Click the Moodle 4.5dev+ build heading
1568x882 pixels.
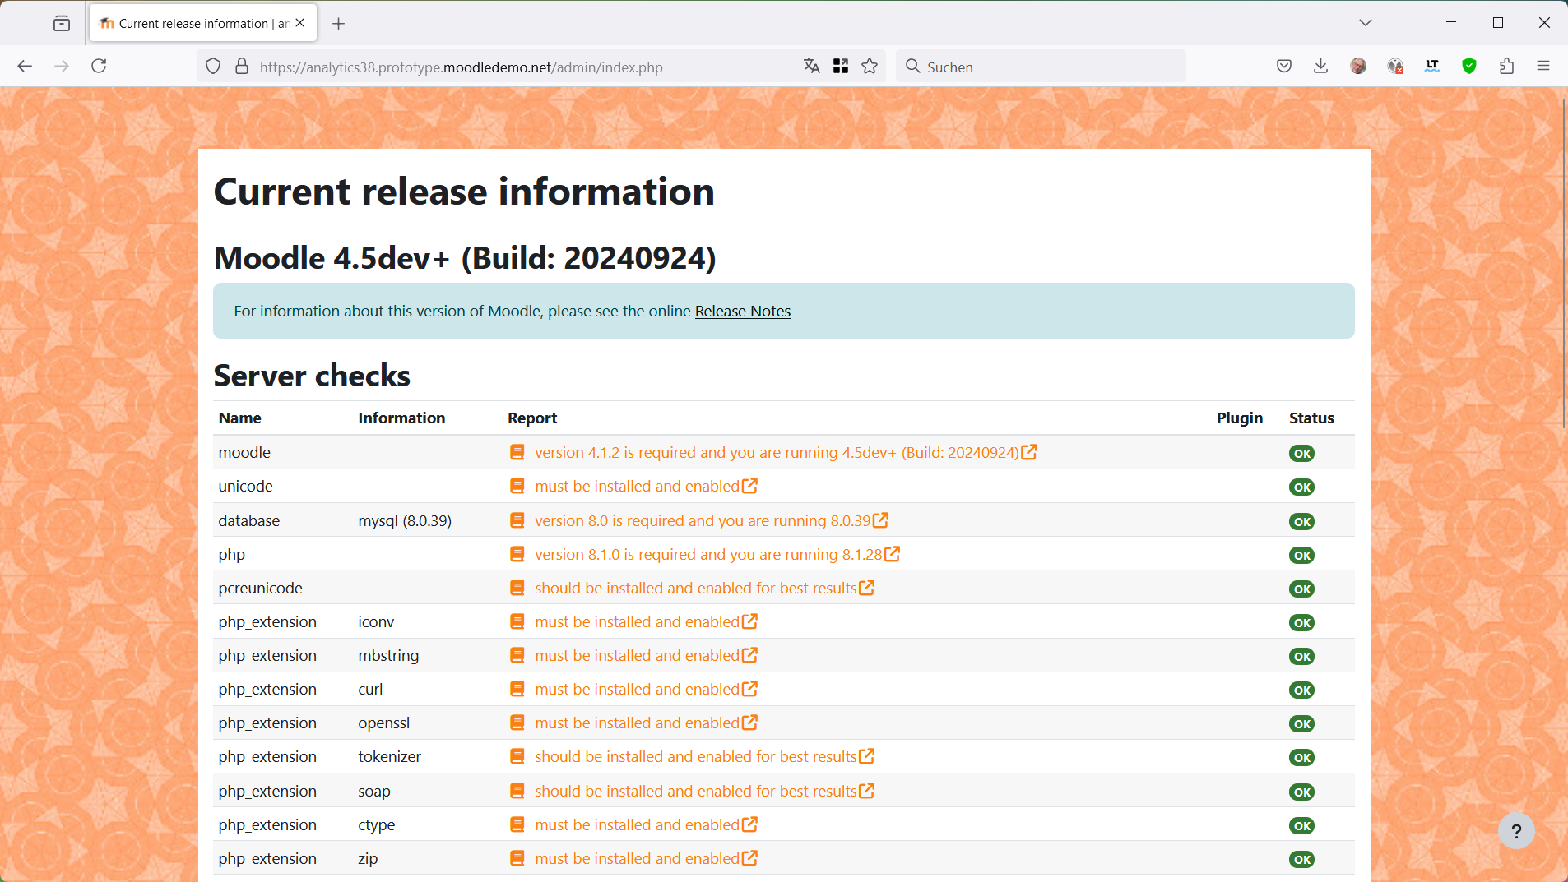(x=465, y=258)
